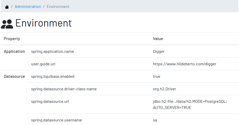Click the Value column header

(x=158, y=39)
